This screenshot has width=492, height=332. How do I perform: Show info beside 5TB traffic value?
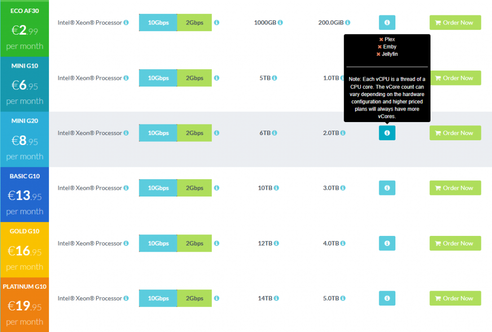coord(274,78)
